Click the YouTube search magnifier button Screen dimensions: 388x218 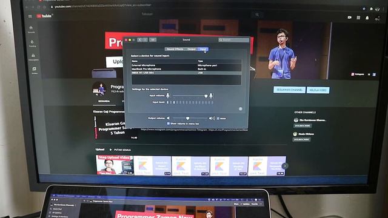(x=257, y=15)
